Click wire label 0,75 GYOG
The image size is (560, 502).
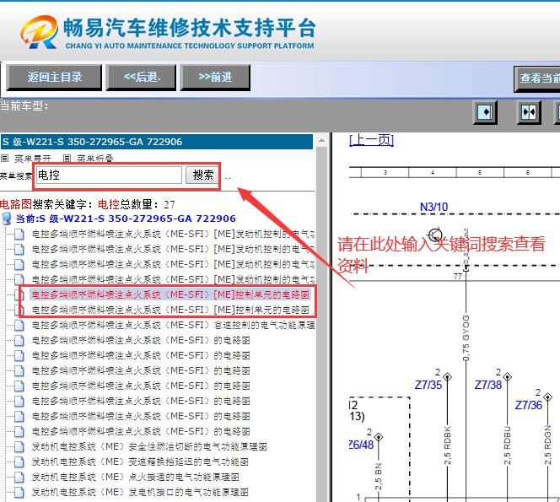click(x=466, y=337)
